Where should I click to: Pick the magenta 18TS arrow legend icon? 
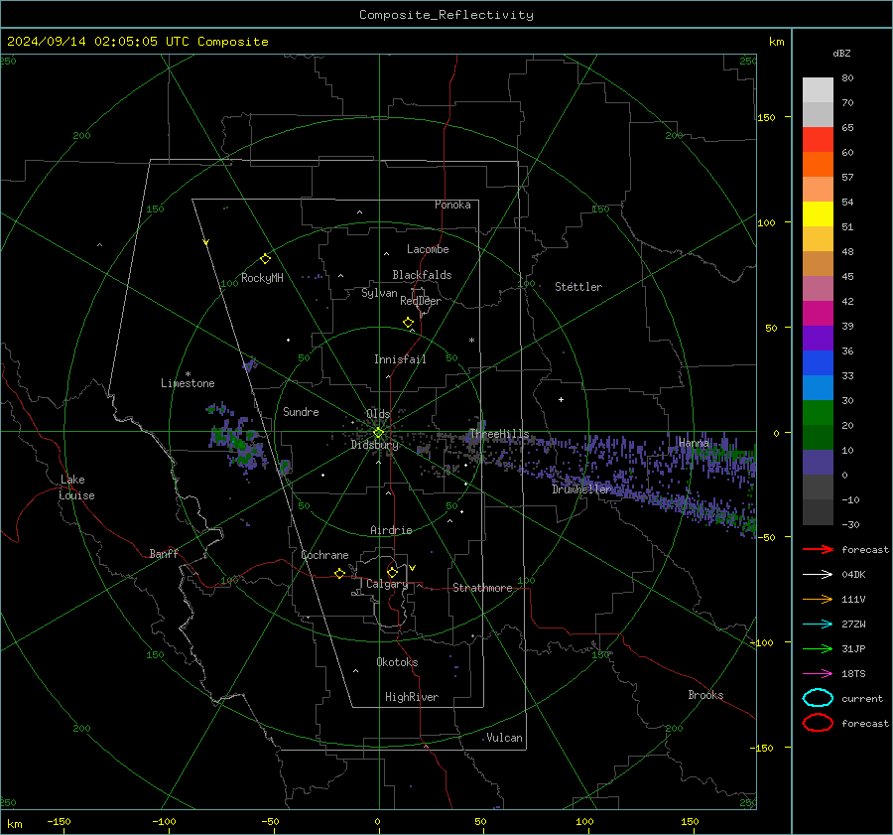tap(818, 674)
